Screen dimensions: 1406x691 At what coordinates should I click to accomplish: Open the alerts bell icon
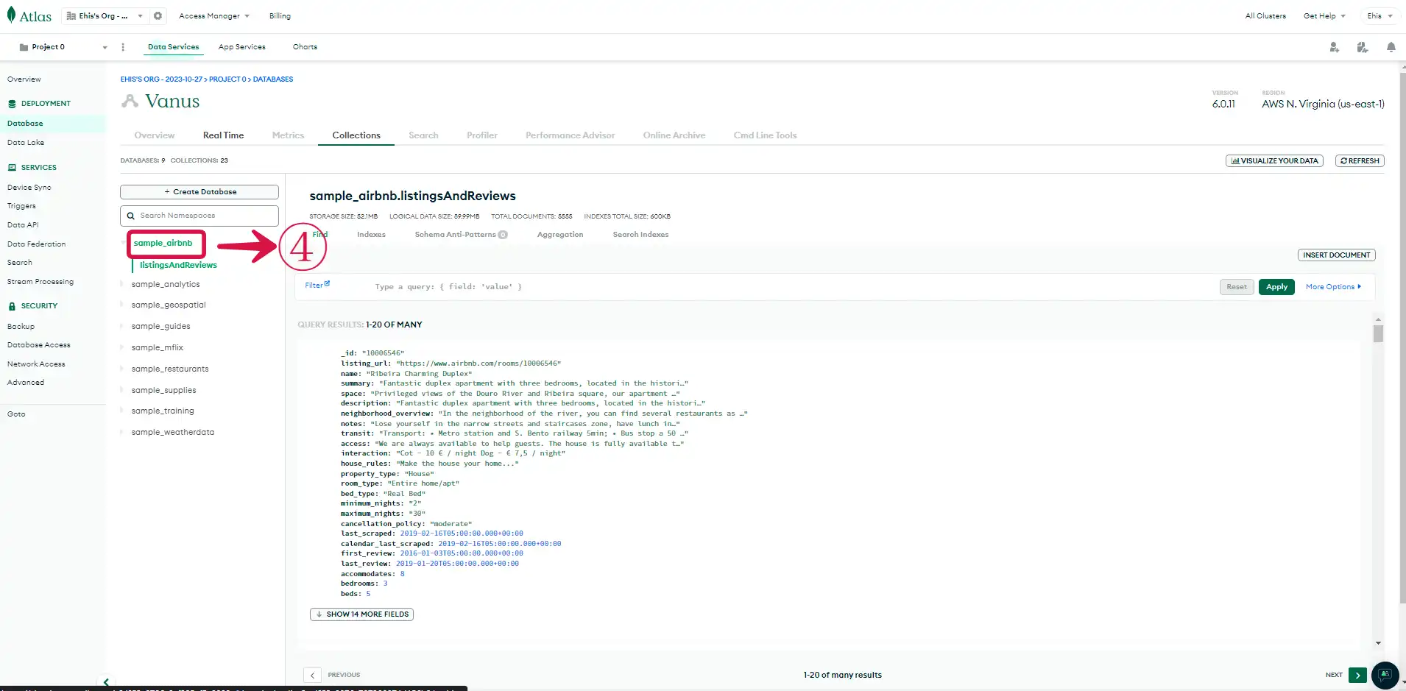(x=1391, y=47)
